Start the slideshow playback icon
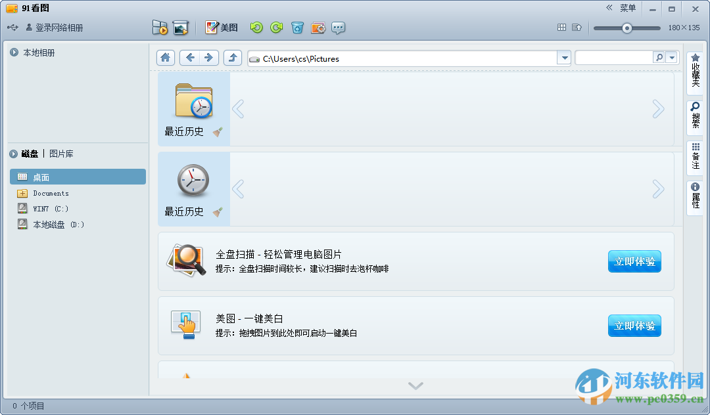The width and height of the screenshot is (710, 415). pos(160,28)
